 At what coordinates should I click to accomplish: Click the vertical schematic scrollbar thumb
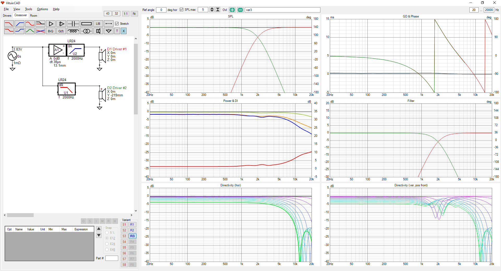(136, 79)
